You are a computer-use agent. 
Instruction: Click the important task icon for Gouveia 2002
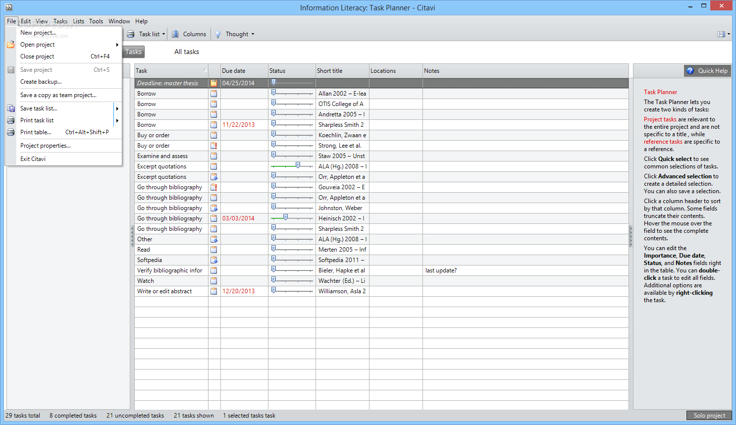[x=213, y=187]
